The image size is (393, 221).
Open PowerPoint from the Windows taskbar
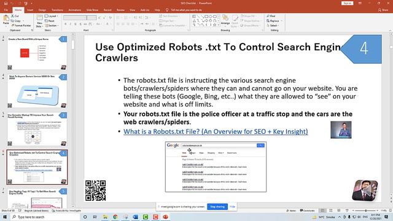[x=165, y=217]
